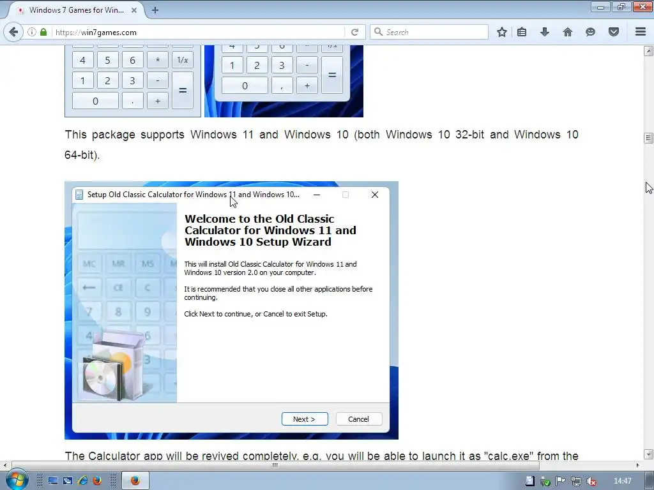Click the X on the setup wizard image
This screenshot has height=490, width=654.
(x=374, y=195)
